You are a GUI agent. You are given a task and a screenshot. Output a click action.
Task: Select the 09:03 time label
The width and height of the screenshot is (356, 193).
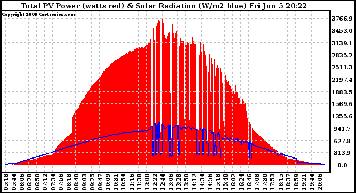pos(84,182)
